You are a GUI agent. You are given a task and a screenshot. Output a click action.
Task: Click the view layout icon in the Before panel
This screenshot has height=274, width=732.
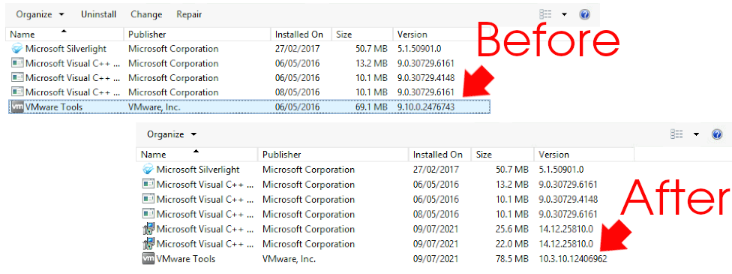545,14
